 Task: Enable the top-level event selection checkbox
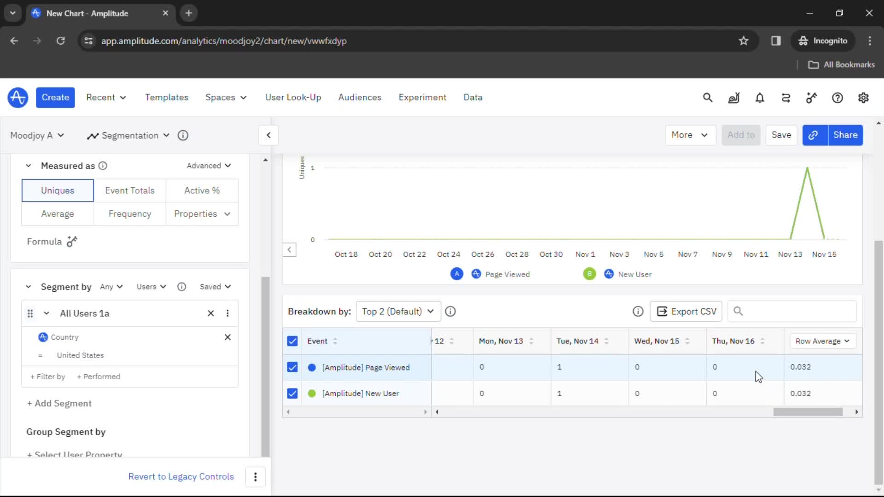(x=292, y=341)
